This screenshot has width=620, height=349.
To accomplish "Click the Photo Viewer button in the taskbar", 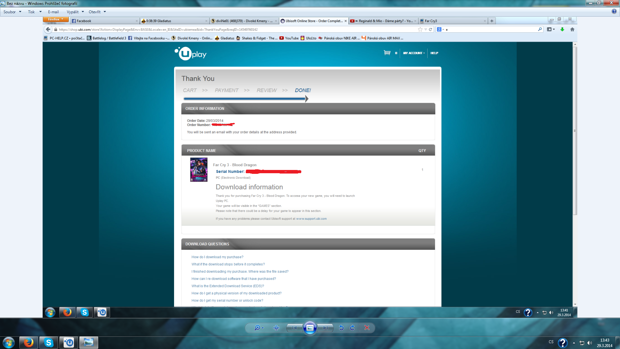I will click(x=88, y=342).
